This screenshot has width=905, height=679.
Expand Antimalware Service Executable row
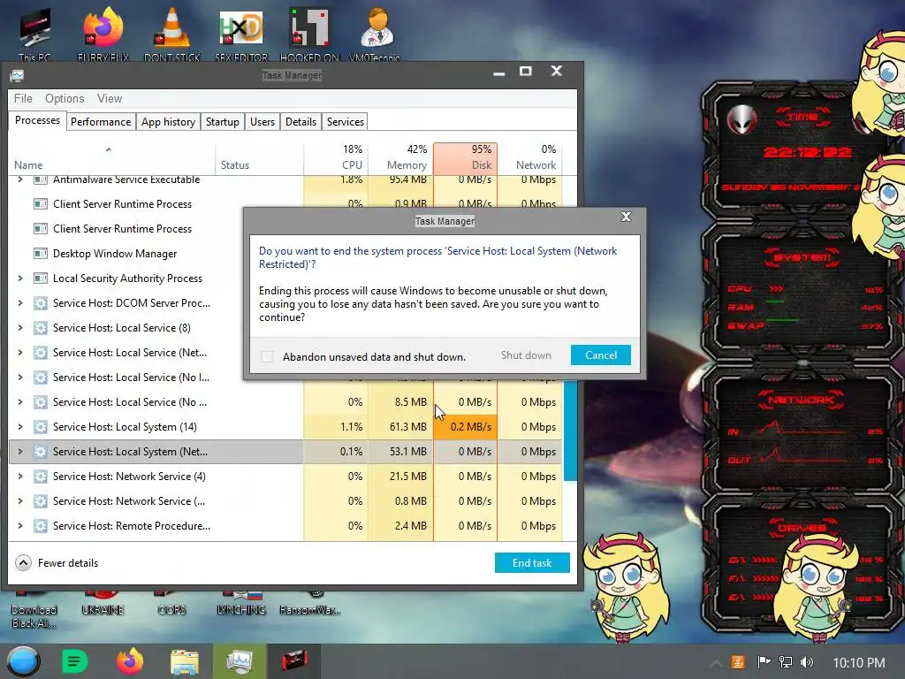click(20, 179)
